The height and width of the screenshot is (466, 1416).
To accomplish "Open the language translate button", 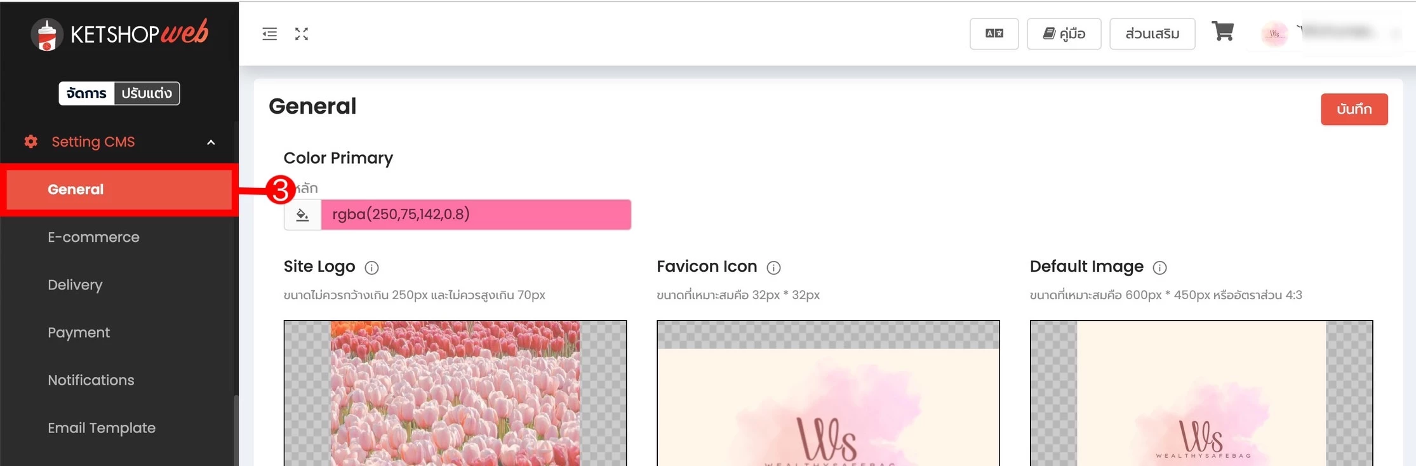I will pos(994,34).
